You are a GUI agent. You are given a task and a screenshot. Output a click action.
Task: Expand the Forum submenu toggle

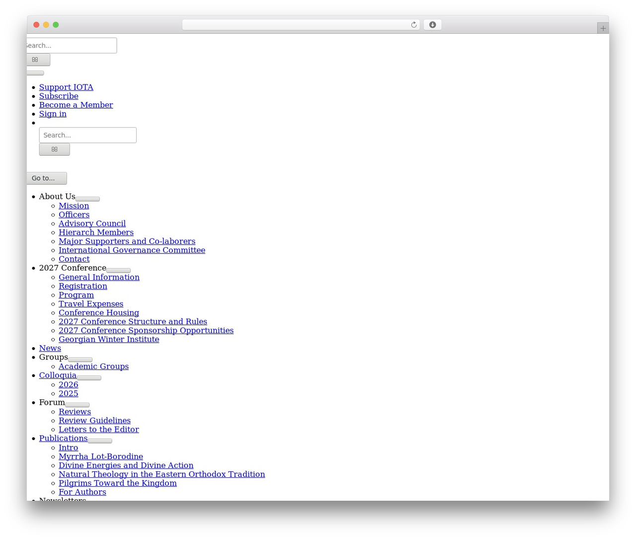pos(77,405)
